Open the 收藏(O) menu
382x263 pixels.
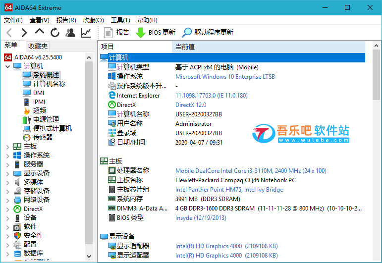94,20
